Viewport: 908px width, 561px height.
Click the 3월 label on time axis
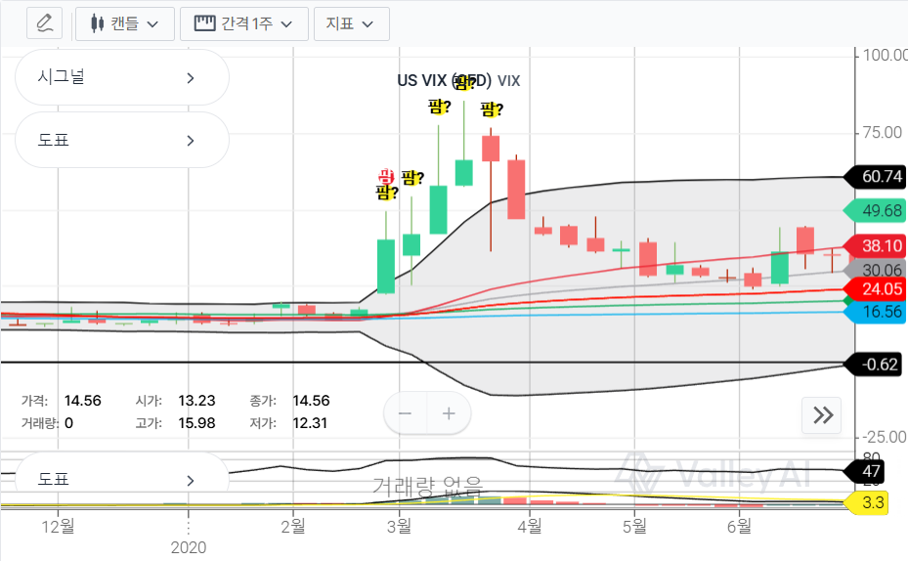click(399, 528)
